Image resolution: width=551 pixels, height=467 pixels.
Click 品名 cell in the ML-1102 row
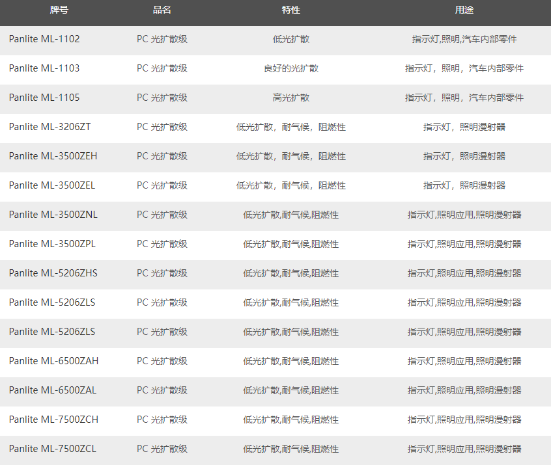point(162,39)
